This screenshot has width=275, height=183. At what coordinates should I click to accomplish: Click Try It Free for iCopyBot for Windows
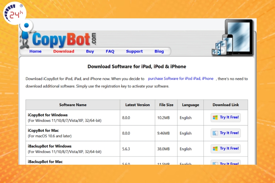[225, 117]
